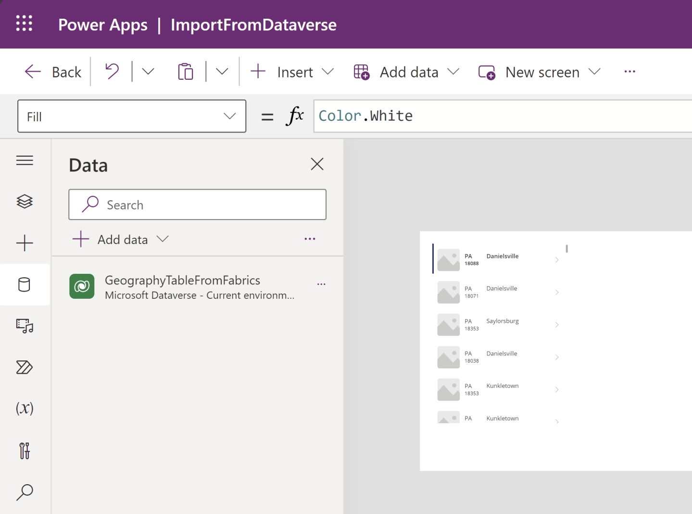Expand the Add data dropdown in the toolbar
The image size is (692, 514).
(454, 72)
